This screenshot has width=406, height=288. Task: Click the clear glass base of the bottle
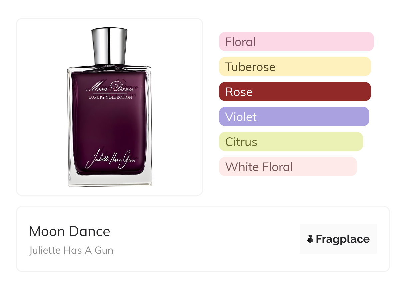[x=110, y=181]
